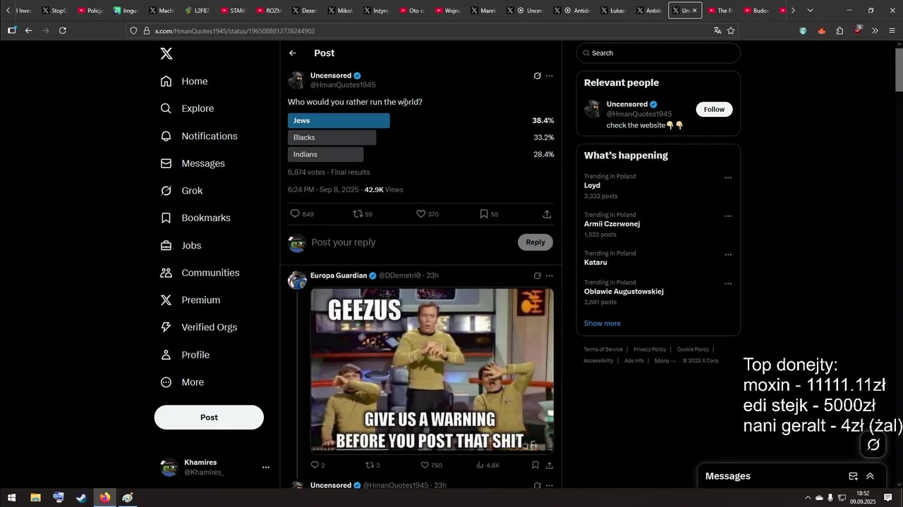Open Windows Start menu

pyautogui.click(x=11, y=498)
